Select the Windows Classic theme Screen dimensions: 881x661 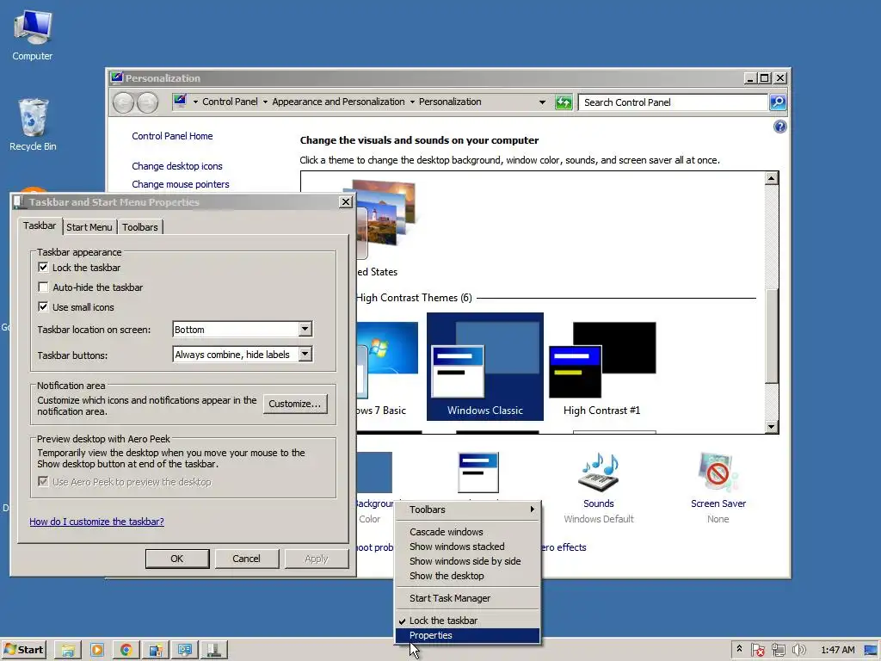point(485,367)
